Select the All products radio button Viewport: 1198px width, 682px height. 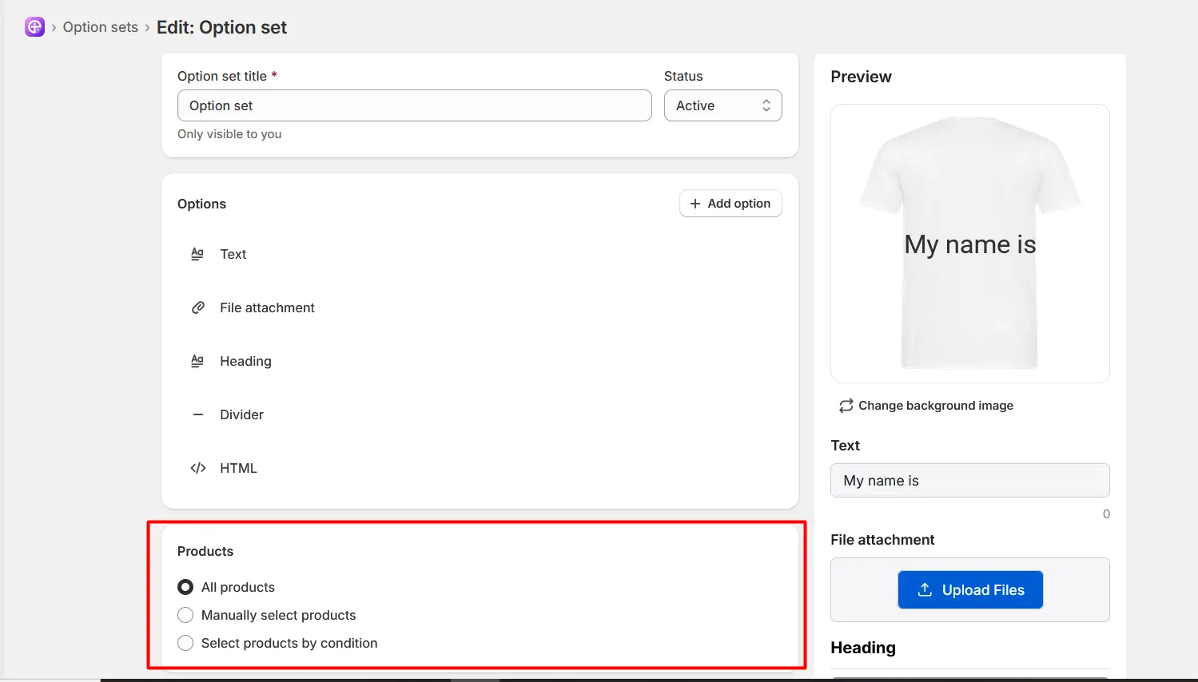pyautogui.click(x=185, y=587)
